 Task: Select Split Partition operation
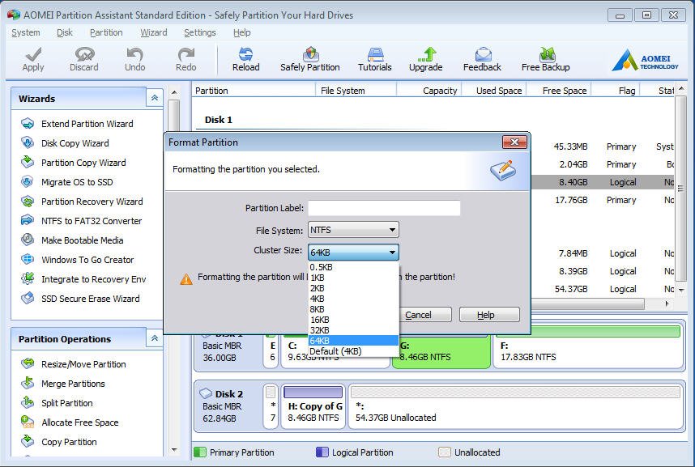[57, 403]
